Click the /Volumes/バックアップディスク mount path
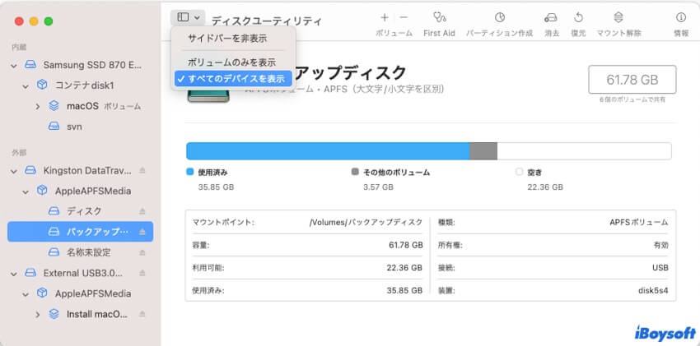The height and width of the screenshot is (346, 700). tap(366, 222)
